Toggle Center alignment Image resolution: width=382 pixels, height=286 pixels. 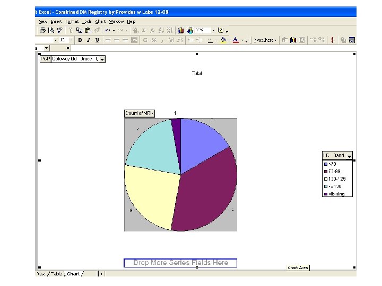tap(116, 40)
